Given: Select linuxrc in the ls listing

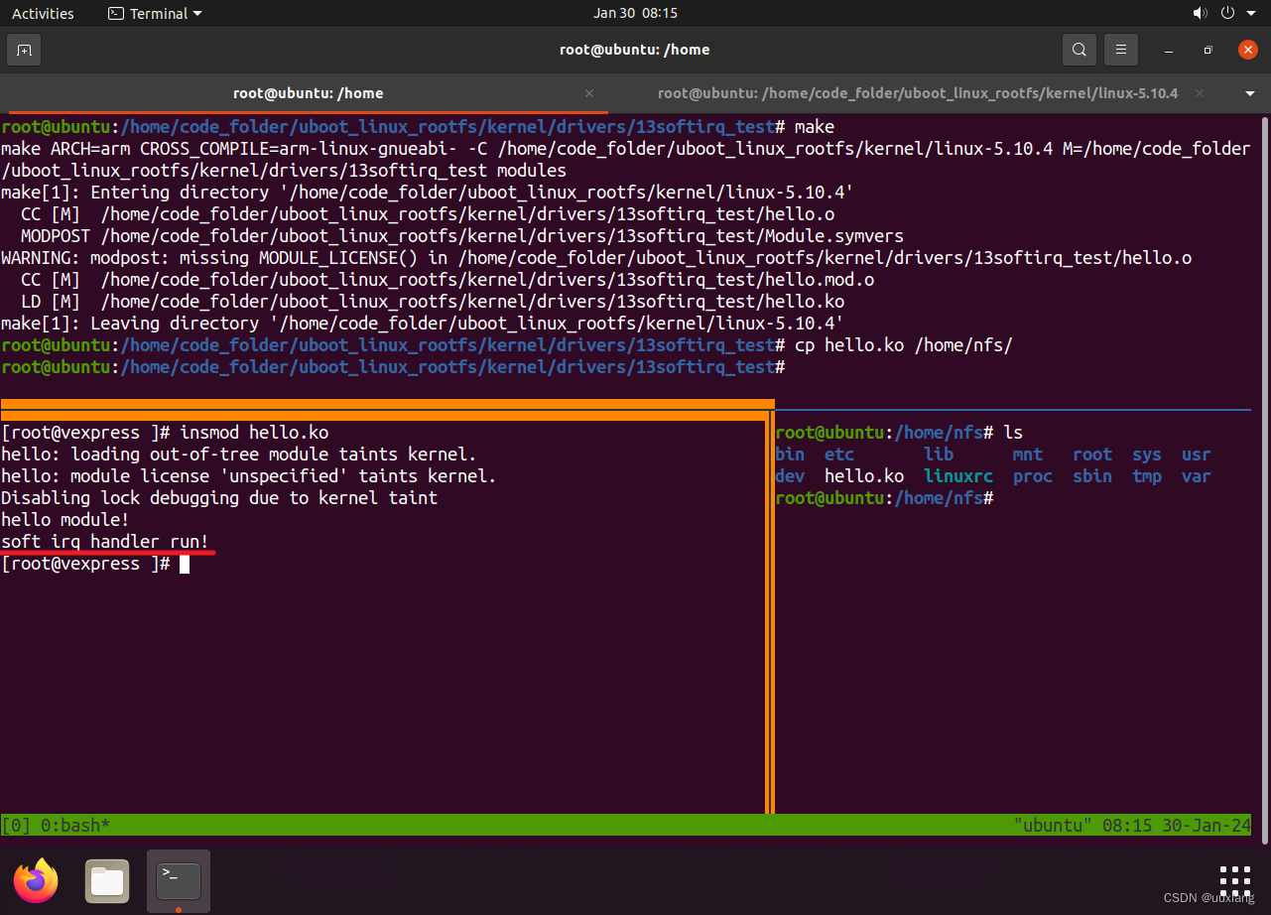Looking at the screenshot, I should tap(958, 475).
